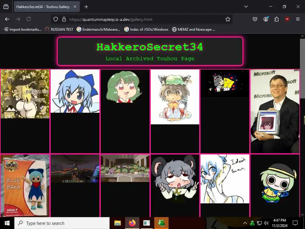
Task: Open Firefox application hamburger menu
Action: point(298,19)
